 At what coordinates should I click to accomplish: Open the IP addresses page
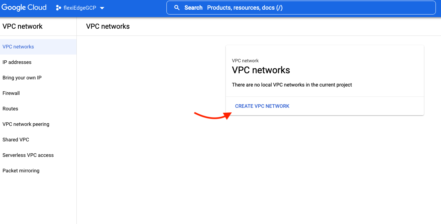(17, 62)
